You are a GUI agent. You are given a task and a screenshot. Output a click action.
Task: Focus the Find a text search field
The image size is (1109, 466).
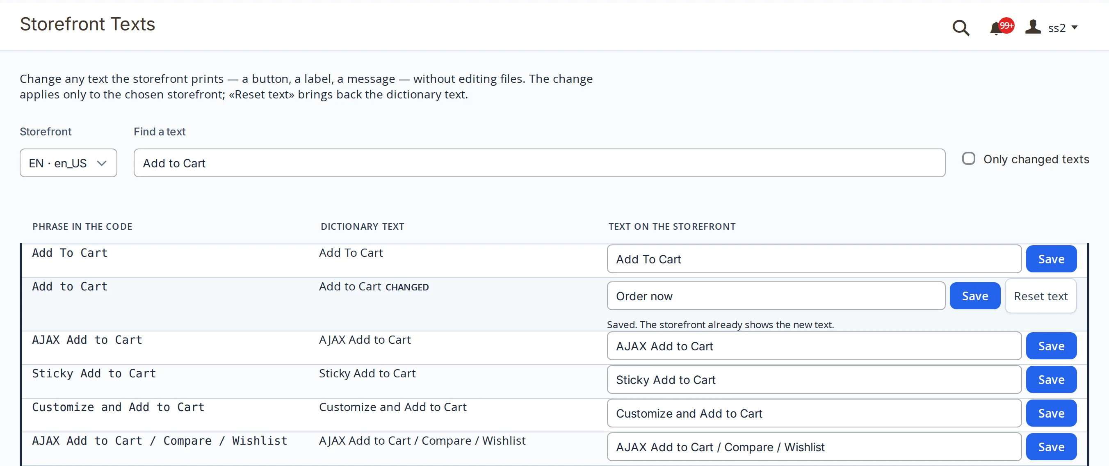(x=539, y=163)
